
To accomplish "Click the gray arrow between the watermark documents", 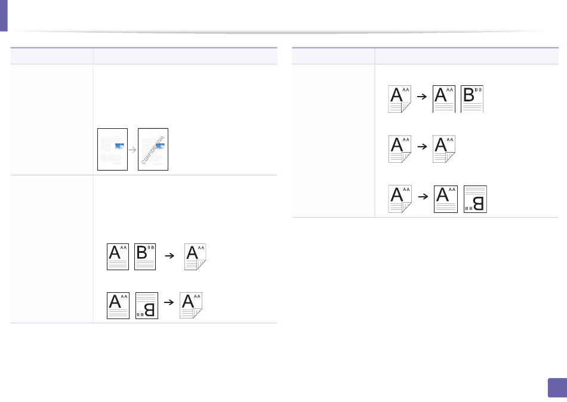I will [132, 150].
